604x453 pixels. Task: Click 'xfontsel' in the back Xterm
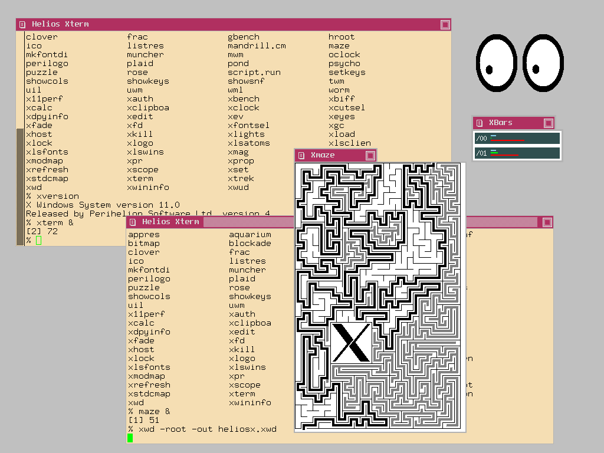coord(248,126)
